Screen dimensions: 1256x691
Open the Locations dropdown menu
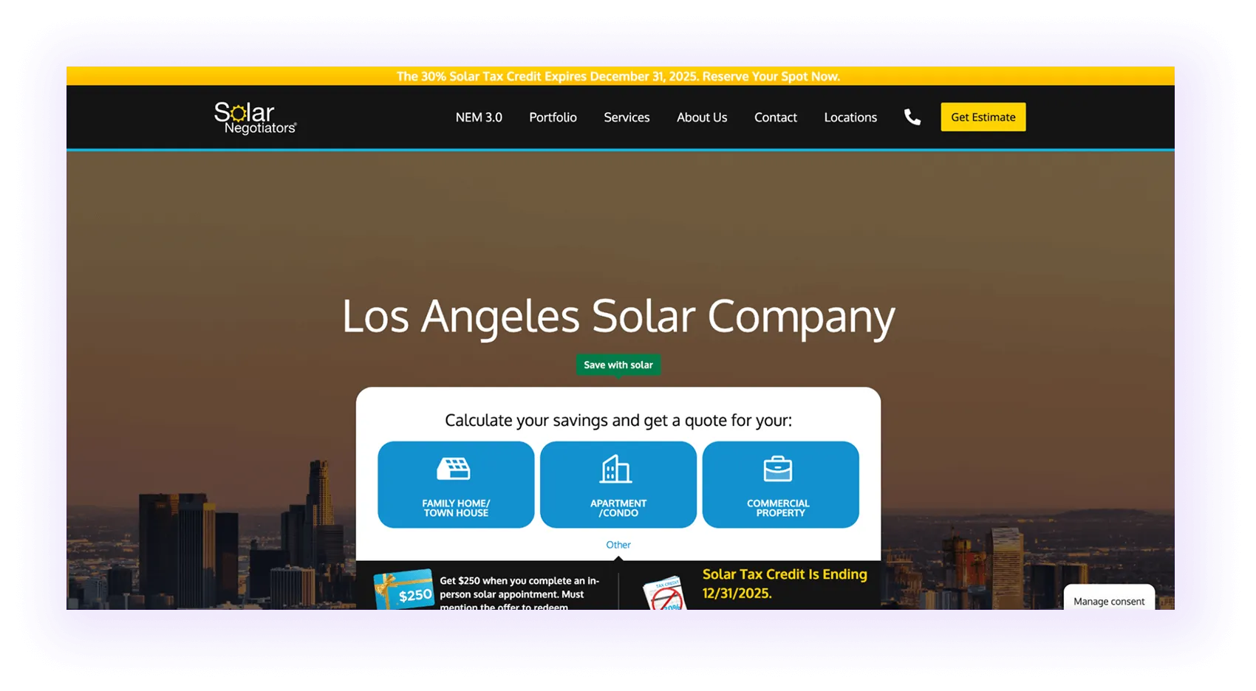tap(850, 117)
